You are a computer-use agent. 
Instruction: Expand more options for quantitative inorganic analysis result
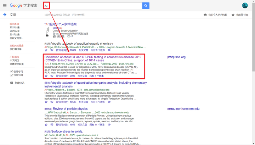click(x=109, y=102)
